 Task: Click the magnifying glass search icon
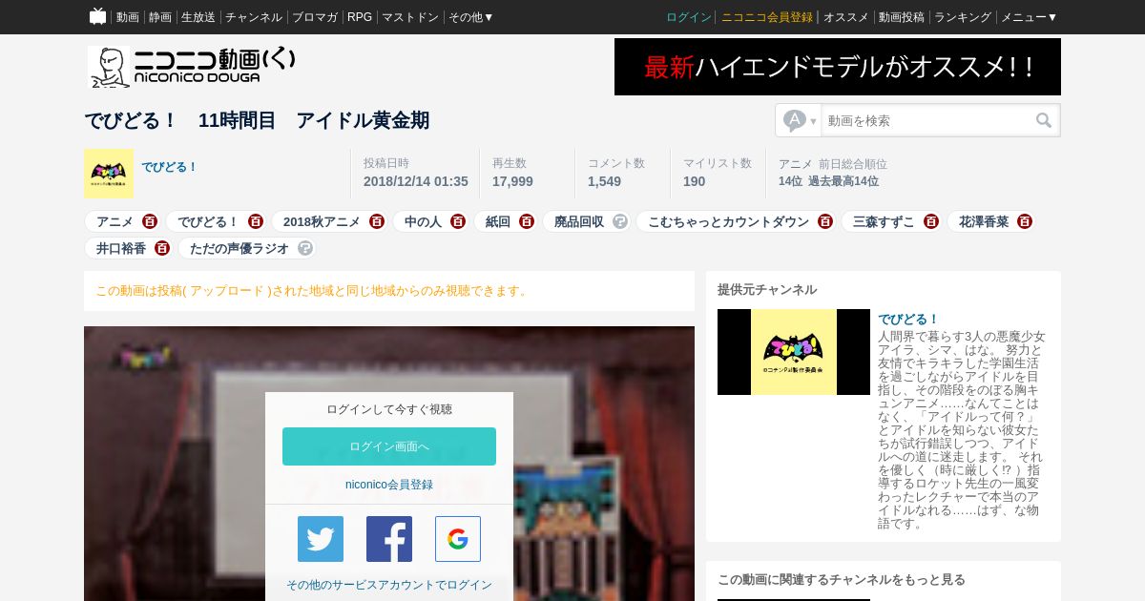click(x=1044, y=120)
